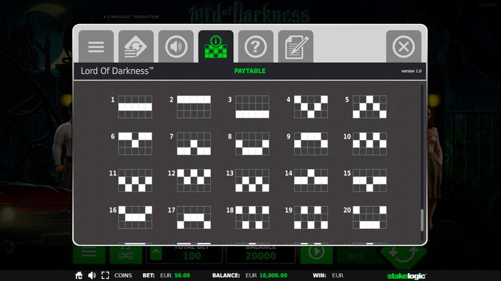501x281 pixels.
Task: Open the help question mark tab
Action: pos(256,47)
